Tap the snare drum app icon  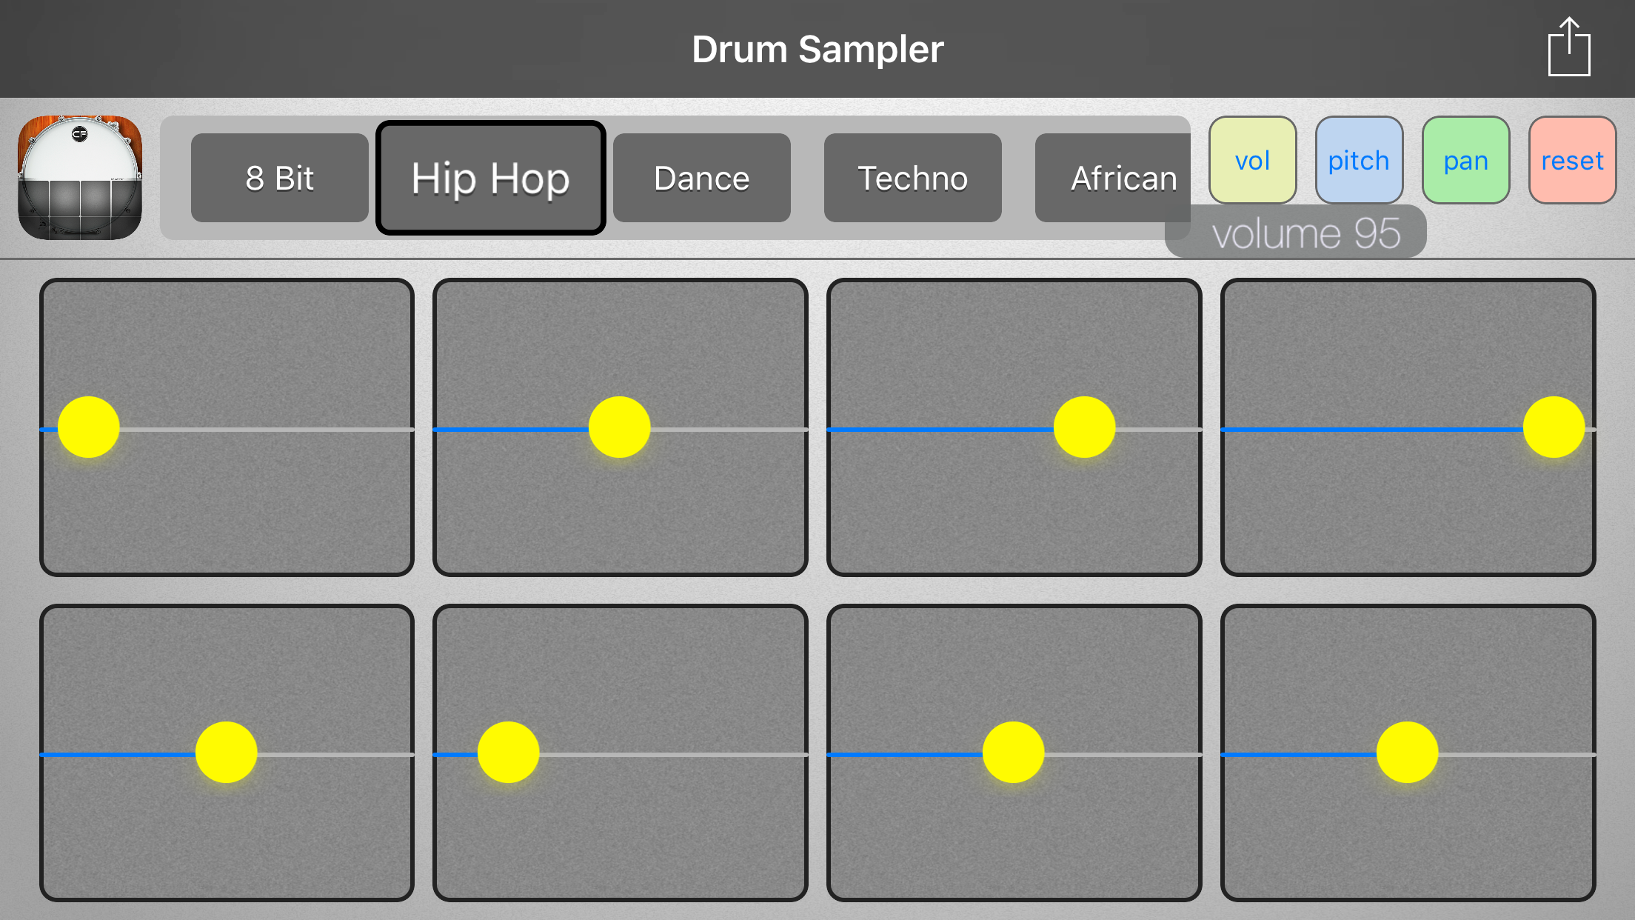pos(80,178)
